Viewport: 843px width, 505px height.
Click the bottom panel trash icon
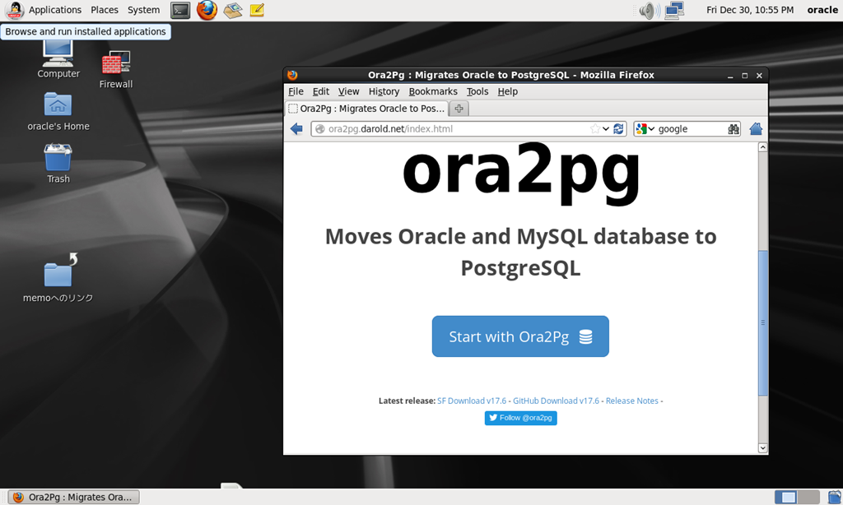tap(834, 497)
